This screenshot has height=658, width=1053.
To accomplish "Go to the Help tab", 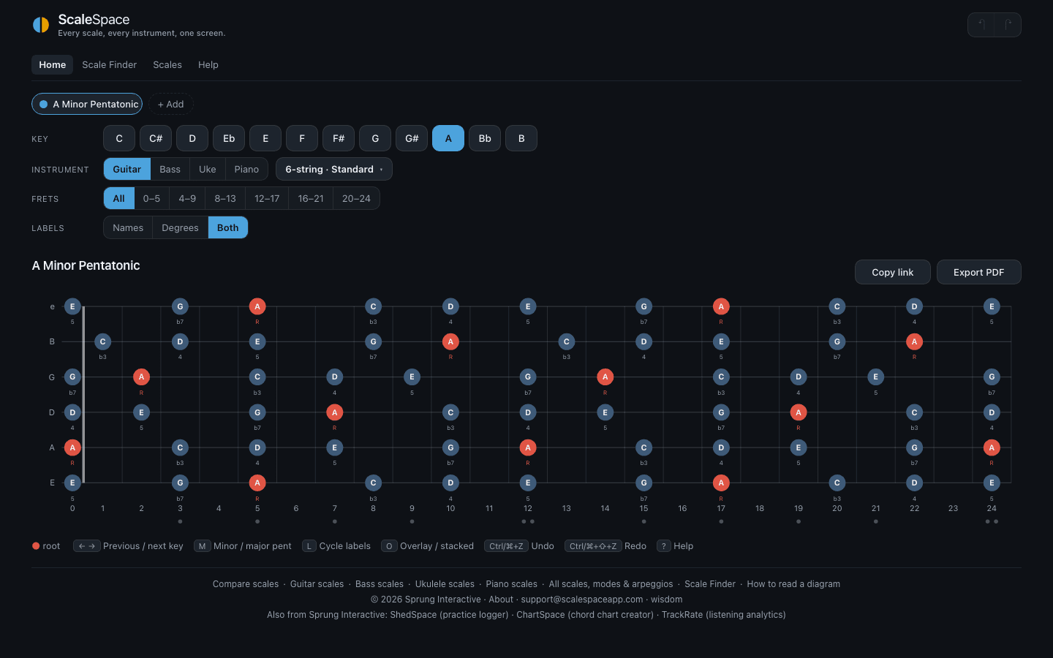I will 208,64.
